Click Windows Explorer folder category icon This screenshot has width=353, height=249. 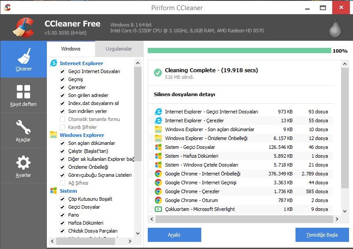click(x=54, y=135)
